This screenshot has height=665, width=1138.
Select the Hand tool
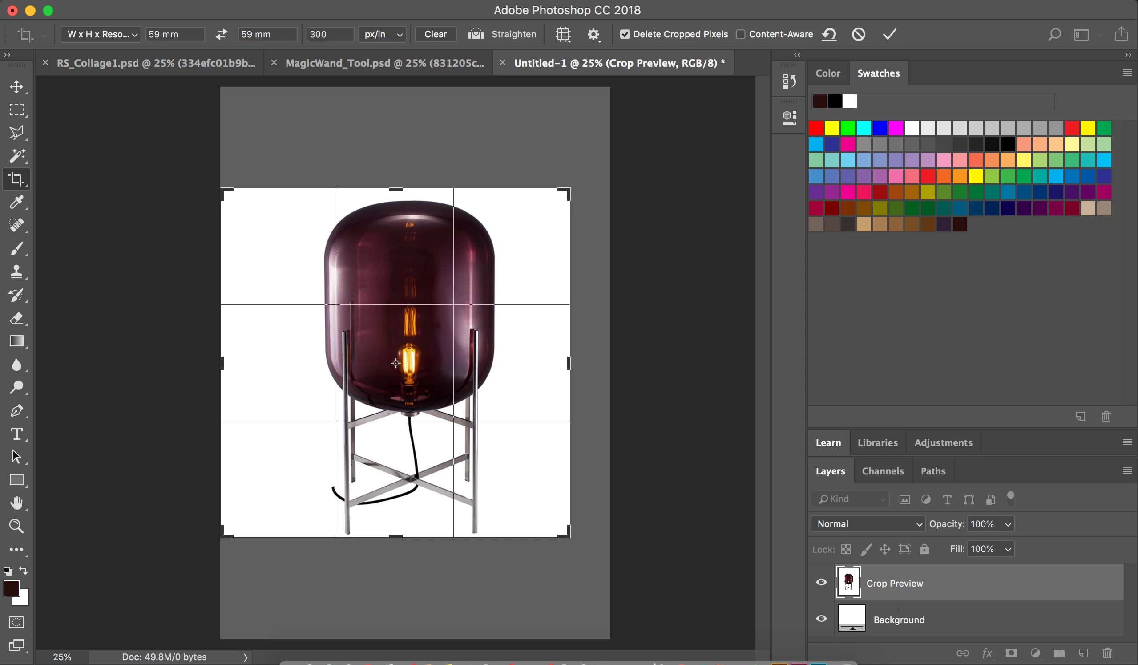(17, 503)
